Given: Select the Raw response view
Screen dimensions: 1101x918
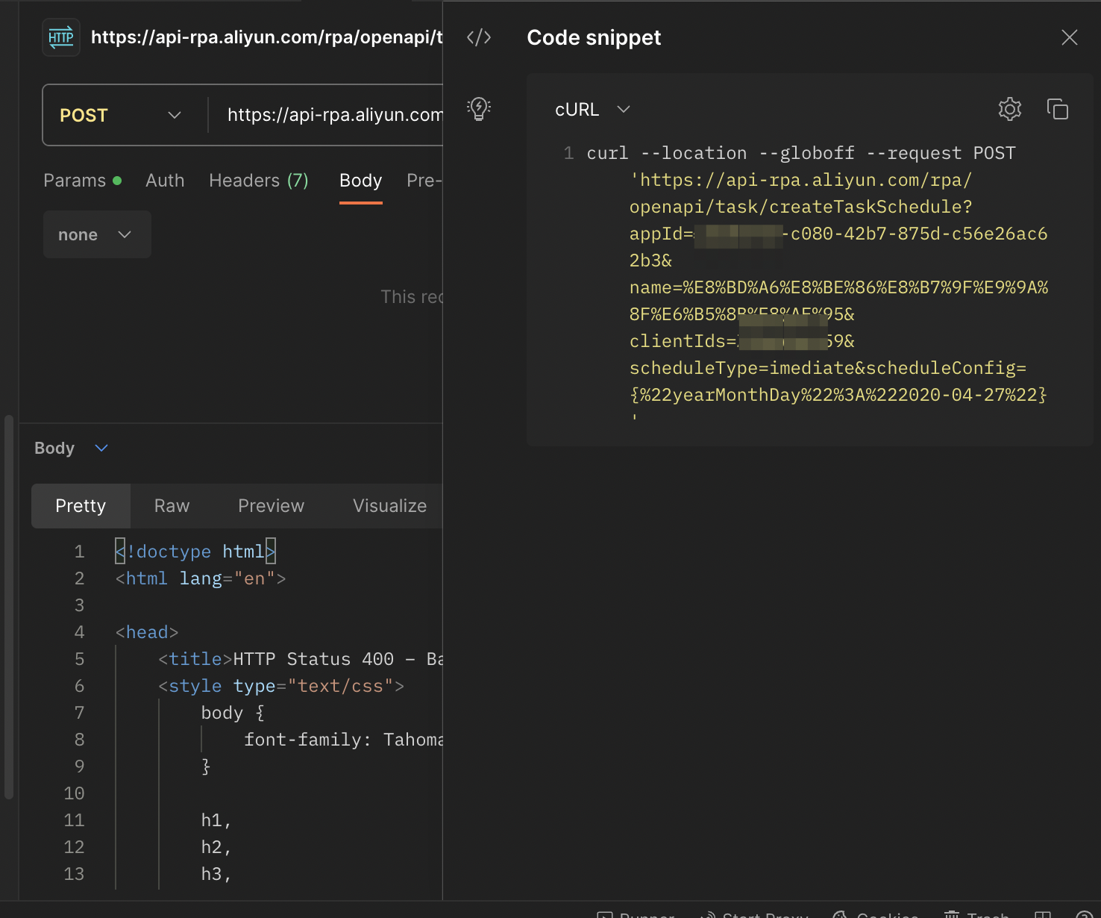Looking at the screenshot, I should [x=172, y=506].
